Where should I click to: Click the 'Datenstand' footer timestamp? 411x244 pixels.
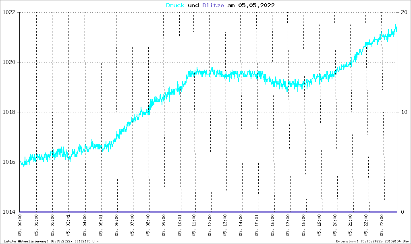tap(372, 241)
